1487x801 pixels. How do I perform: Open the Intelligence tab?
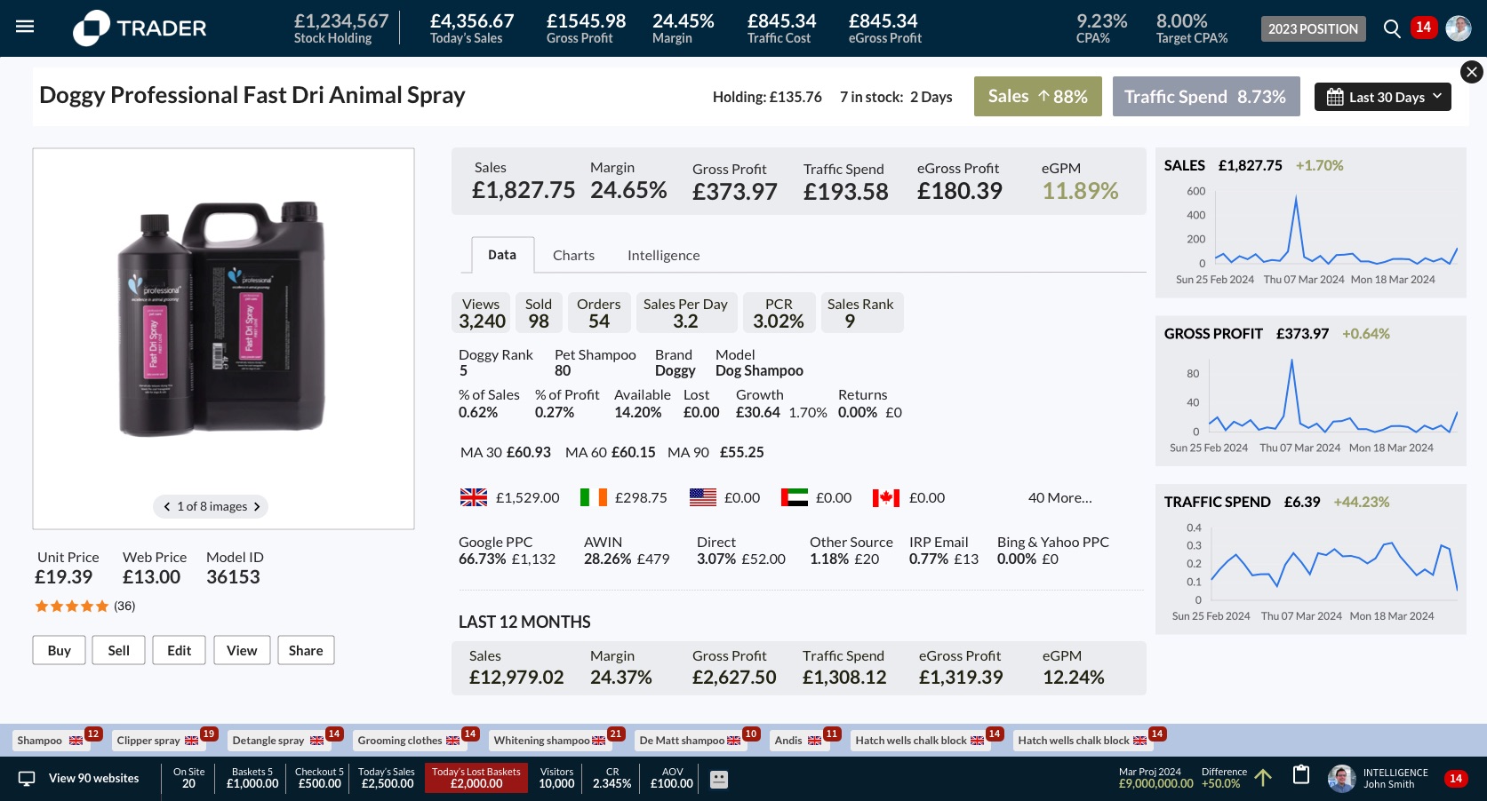click(x=663, y=256)
